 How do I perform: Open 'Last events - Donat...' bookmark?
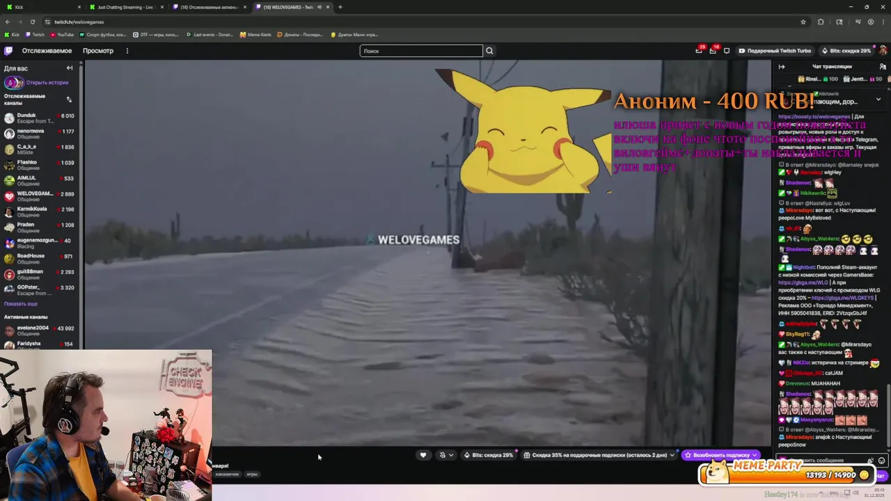tap(210, 34)
